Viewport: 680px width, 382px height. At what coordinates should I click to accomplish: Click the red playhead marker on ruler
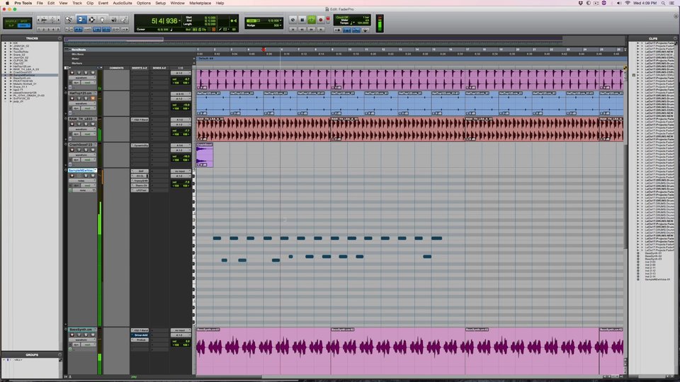pos(263,50)
